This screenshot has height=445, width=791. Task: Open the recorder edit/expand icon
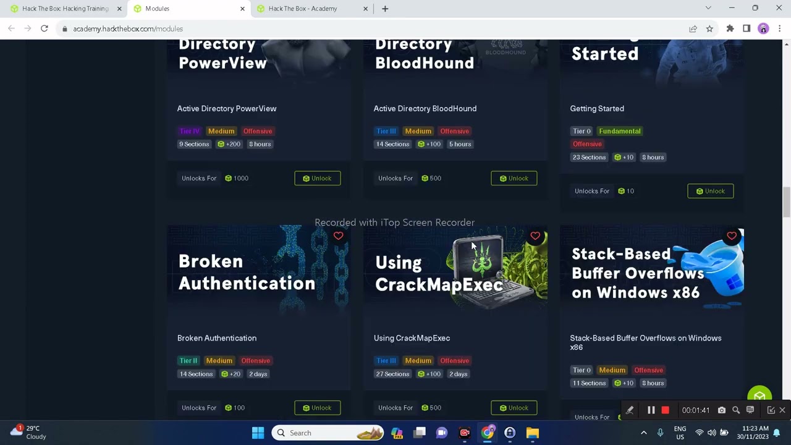pyautogui.click(x=771, y=410)
